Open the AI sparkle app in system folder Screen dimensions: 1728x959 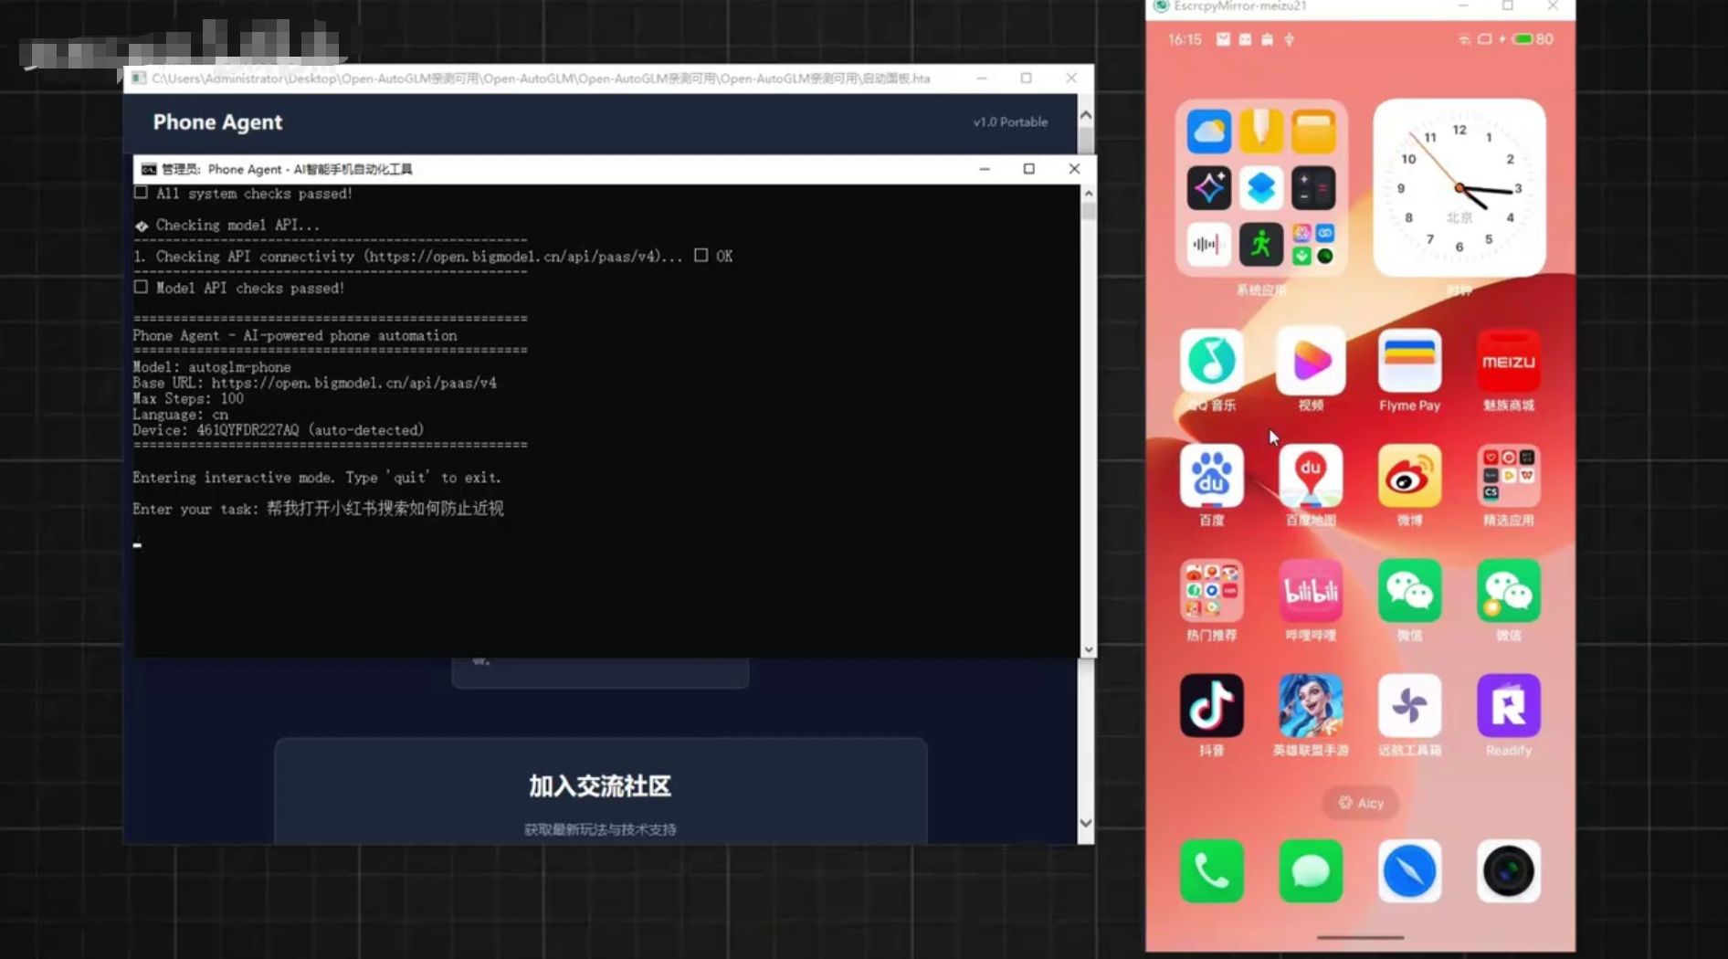(1208, 188)
